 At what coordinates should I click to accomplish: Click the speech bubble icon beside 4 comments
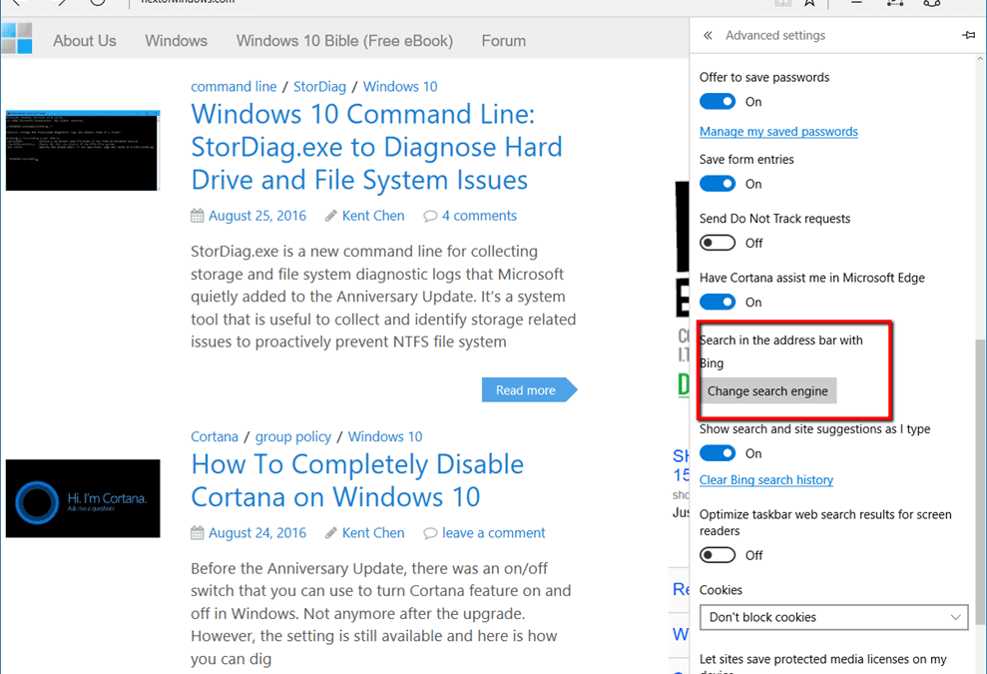point(430,217)
